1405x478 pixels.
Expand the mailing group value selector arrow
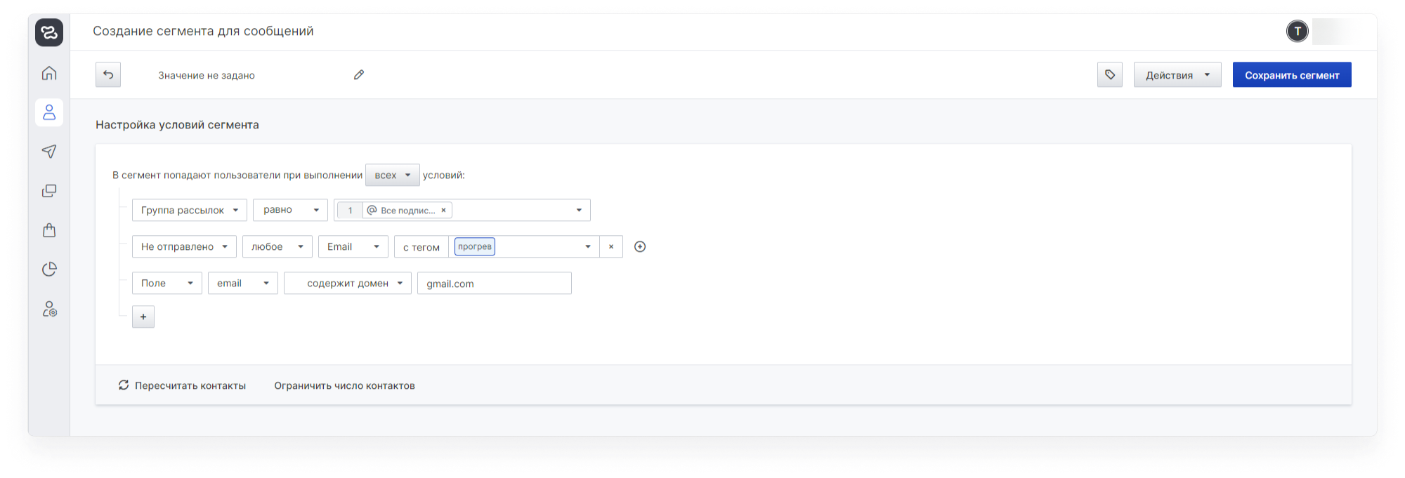(x=579, y=210)
